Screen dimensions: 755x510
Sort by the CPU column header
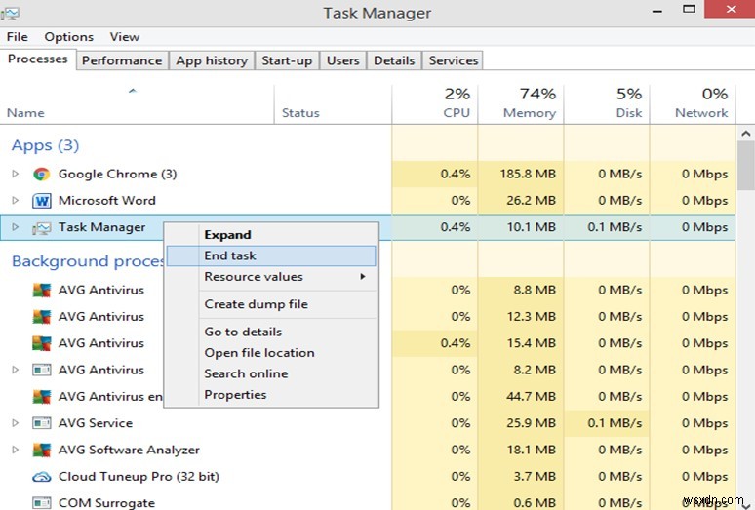click(x=435, y=104)
